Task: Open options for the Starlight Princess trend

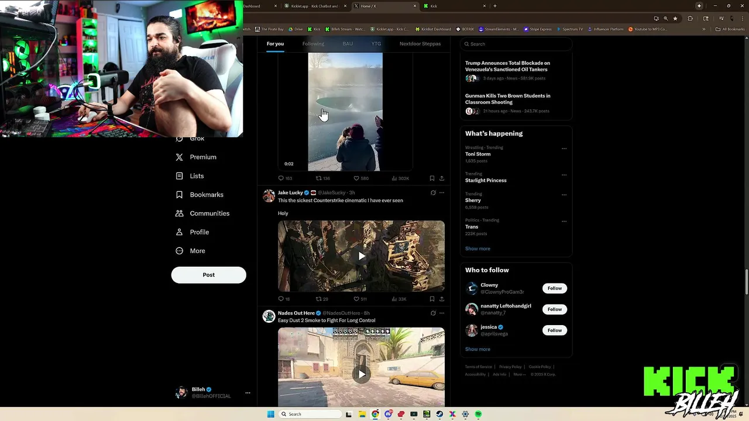Action: click(564, 175)
